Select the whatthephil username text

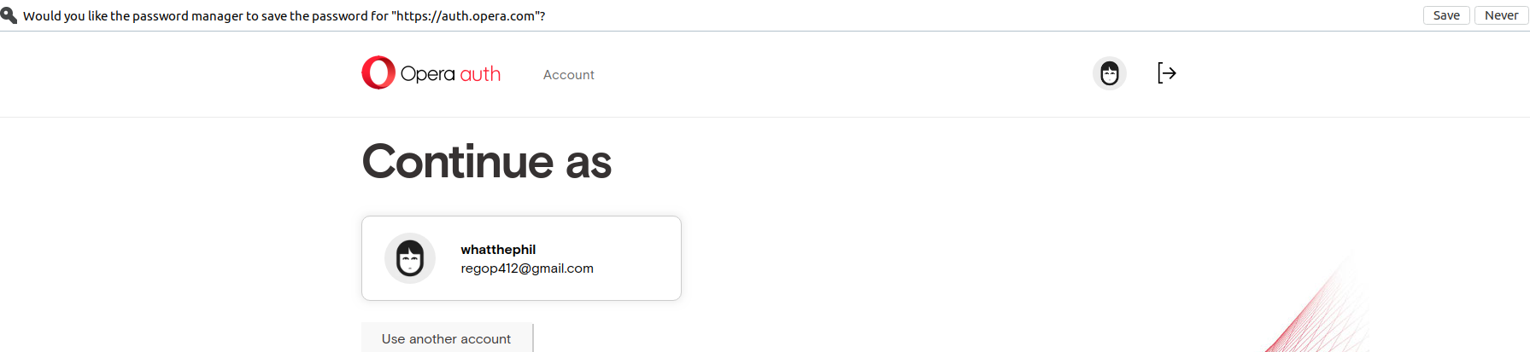(498, 250)
